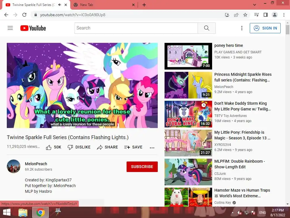Focus the YouTube search box
The width and height of the screenshot is (290, 218).
136,28
